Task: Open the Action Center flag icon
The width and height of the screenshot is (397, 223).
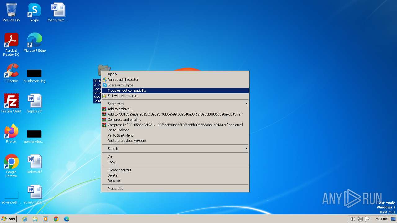Action: [x=368, y=219]
